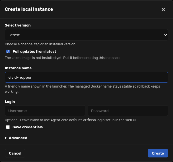Click the Pull updates from latest label
This screenshot has width=173, height=162.
[34, 52]
